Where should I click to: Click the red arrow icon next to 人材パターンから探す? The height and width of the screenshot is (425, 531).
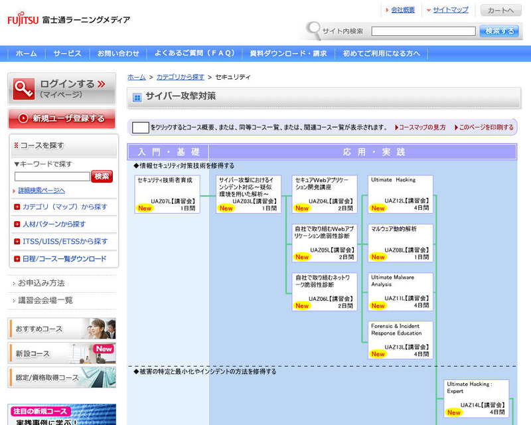[x=17, y=224]
